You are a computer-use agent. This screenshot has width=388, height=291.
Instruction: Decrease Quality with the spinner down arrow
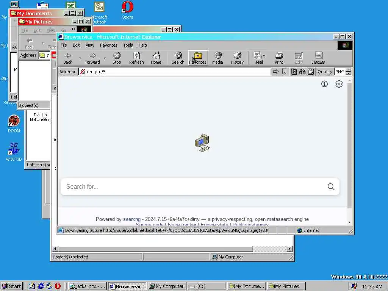pyautogui.click(x=349, y=73)
